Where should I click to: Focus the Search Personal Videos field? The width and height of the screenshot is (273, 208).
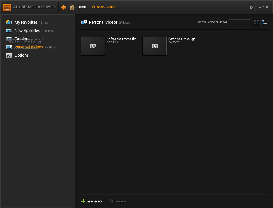(240, 22)
